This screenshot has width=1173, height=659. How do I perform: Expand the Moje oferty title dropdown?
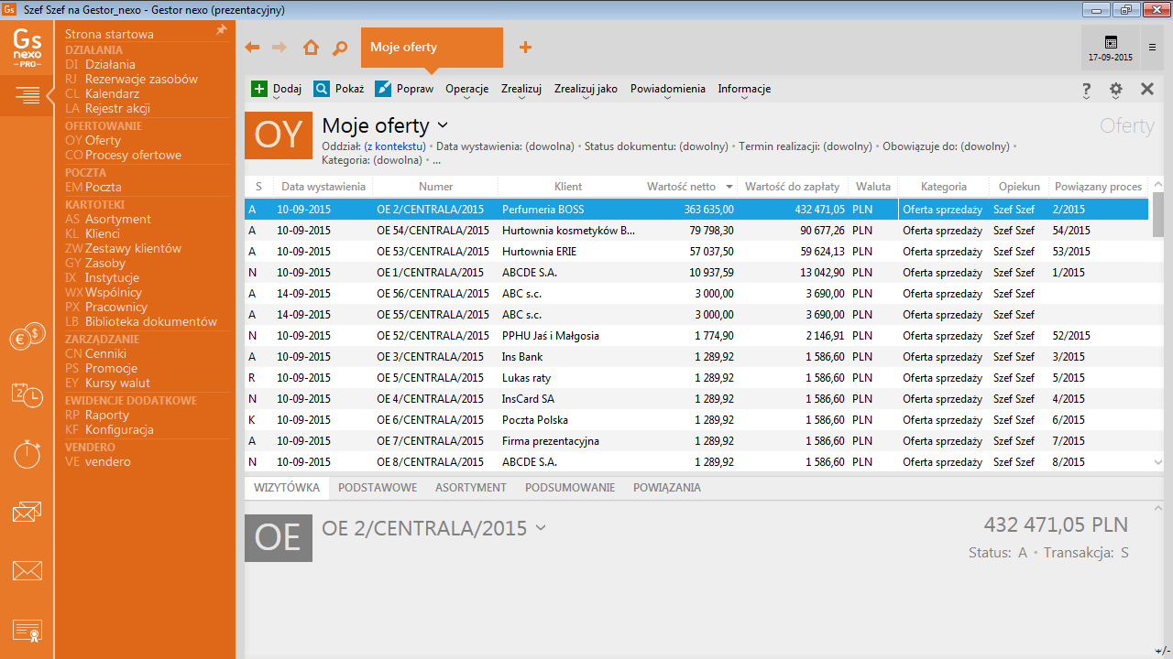pyautogui.click(x=443, y=125)
